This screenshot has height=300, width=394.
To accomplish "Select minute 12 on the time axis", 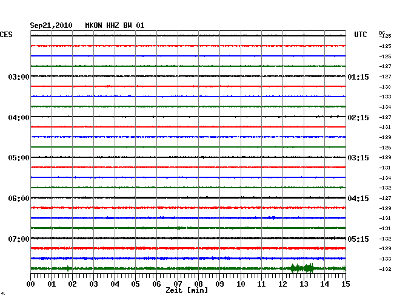I will click(282, 284).
